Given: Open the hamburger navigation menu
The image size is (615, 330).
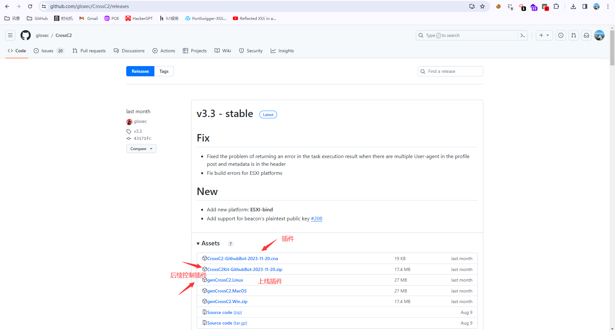Looking at the screenshot, I should tap(10, 35).
